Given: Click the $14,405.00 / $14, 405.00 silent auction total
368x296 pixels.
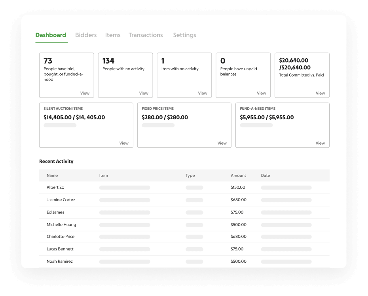Looking at the screenshot, I should [74, 117].
